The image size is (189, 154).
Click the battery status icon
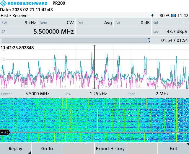click(x=174, y=16)
